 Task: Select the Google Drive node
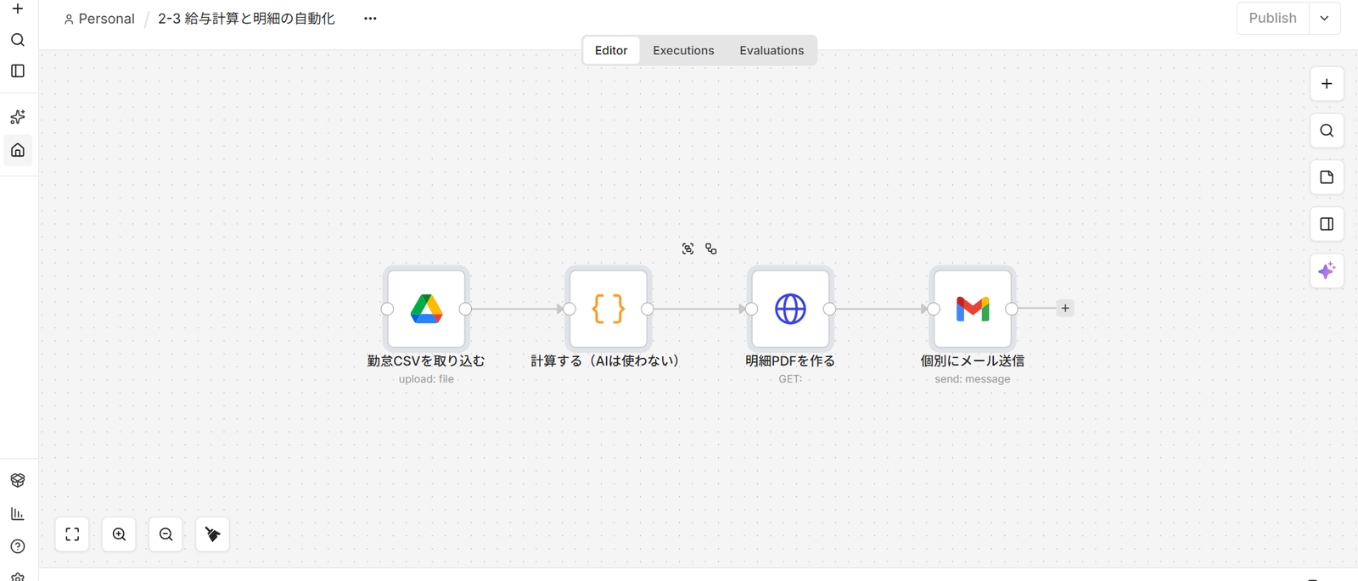click(426, 309)
